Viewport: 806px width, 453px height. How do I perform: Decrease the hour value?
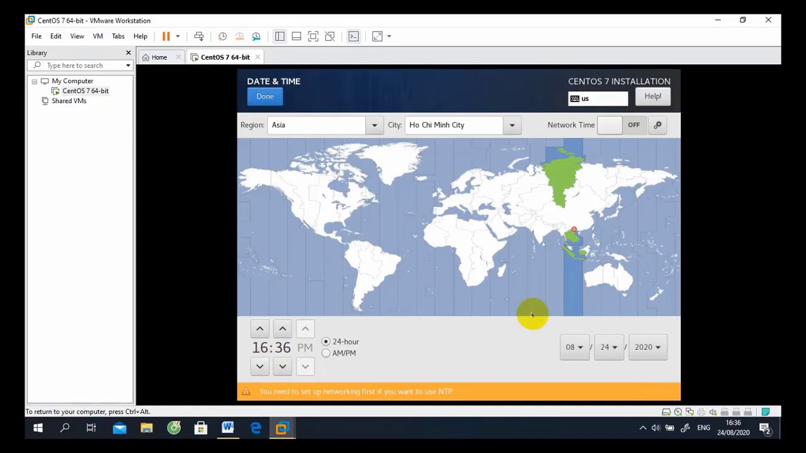(x=260, y=366)
